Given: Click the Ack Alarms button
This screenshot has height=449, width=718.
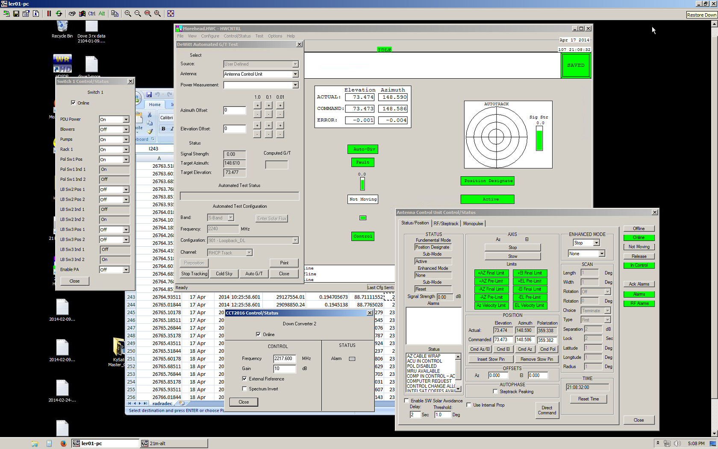Looking at the screenshot, I should (x=639, y=284).
